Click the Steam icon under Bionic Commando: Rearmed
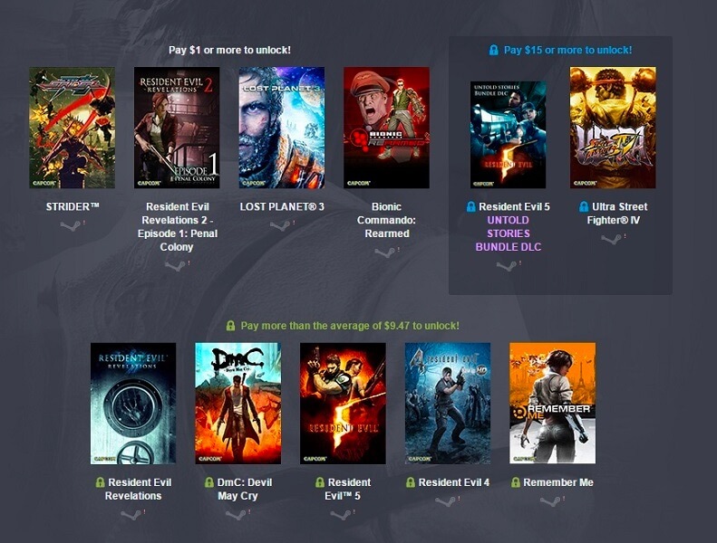Viewport: 717px width, 543px height. (384, 252)
